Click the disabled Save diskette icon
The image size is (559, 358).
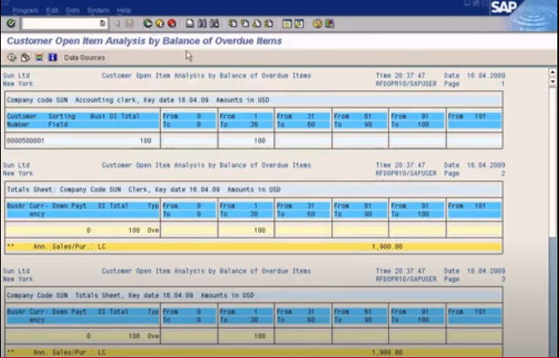click(129, 23)
